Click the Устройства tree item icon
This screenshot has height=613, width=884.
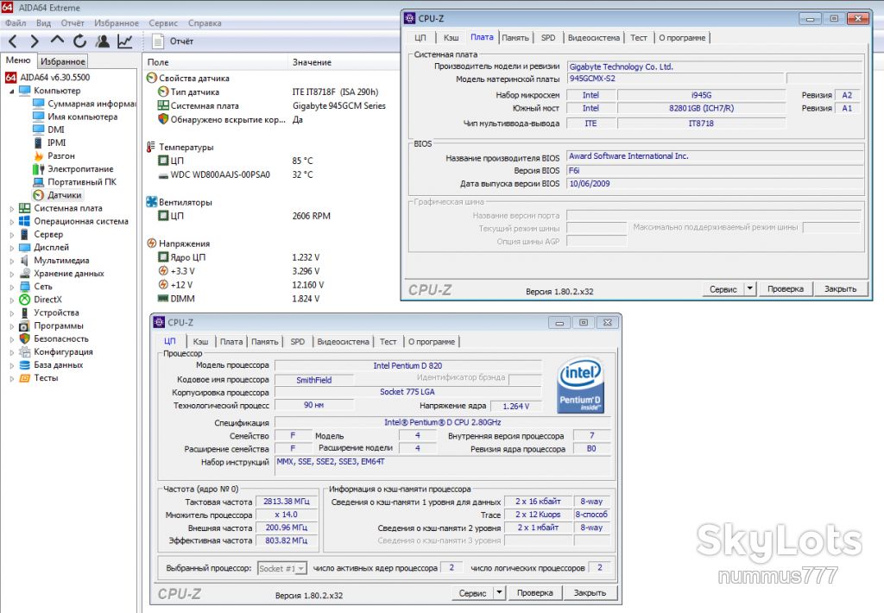pos(24,313)
